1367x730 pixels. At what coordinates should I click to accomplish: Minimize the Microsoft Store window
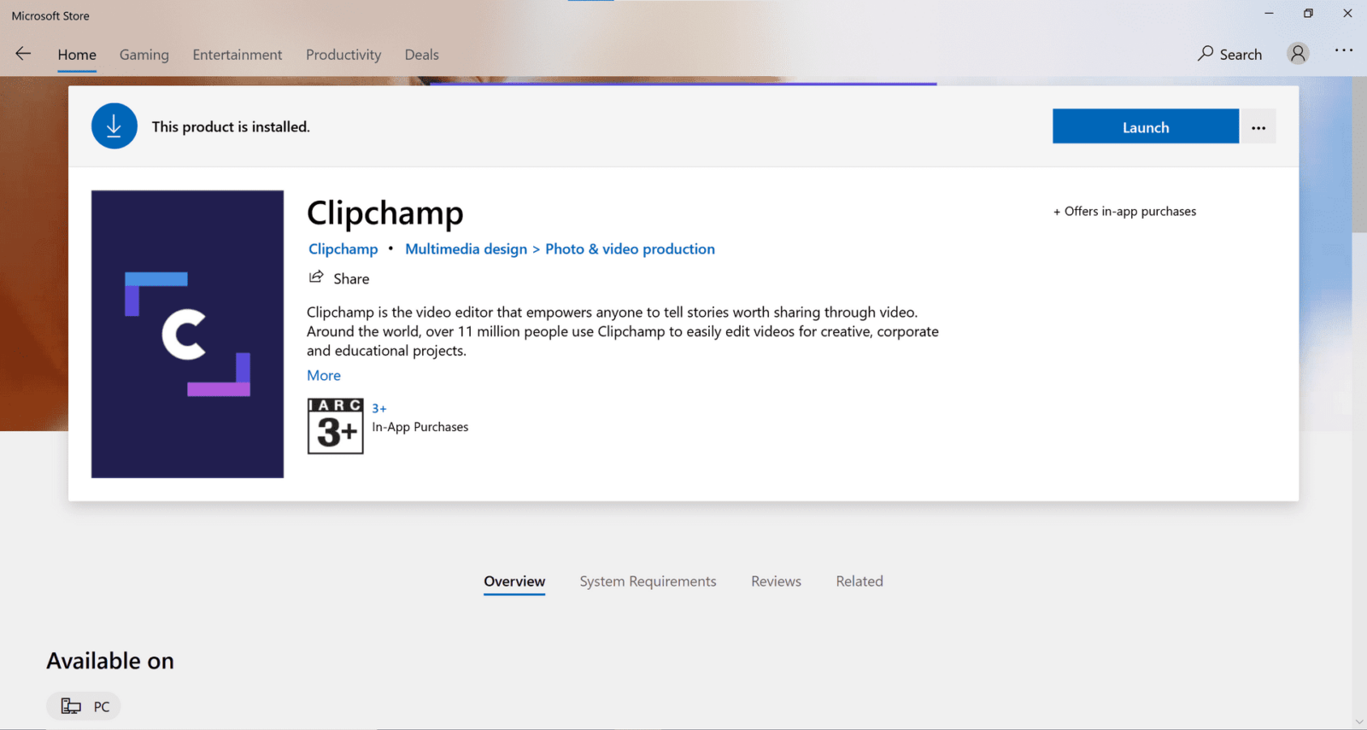(1269, 14)
